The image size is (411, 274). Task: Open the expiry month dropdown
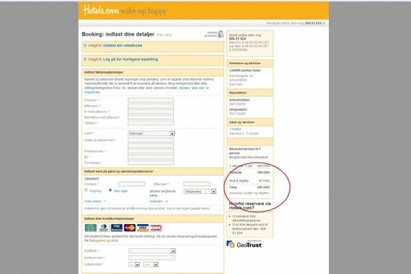click(133, 264)
